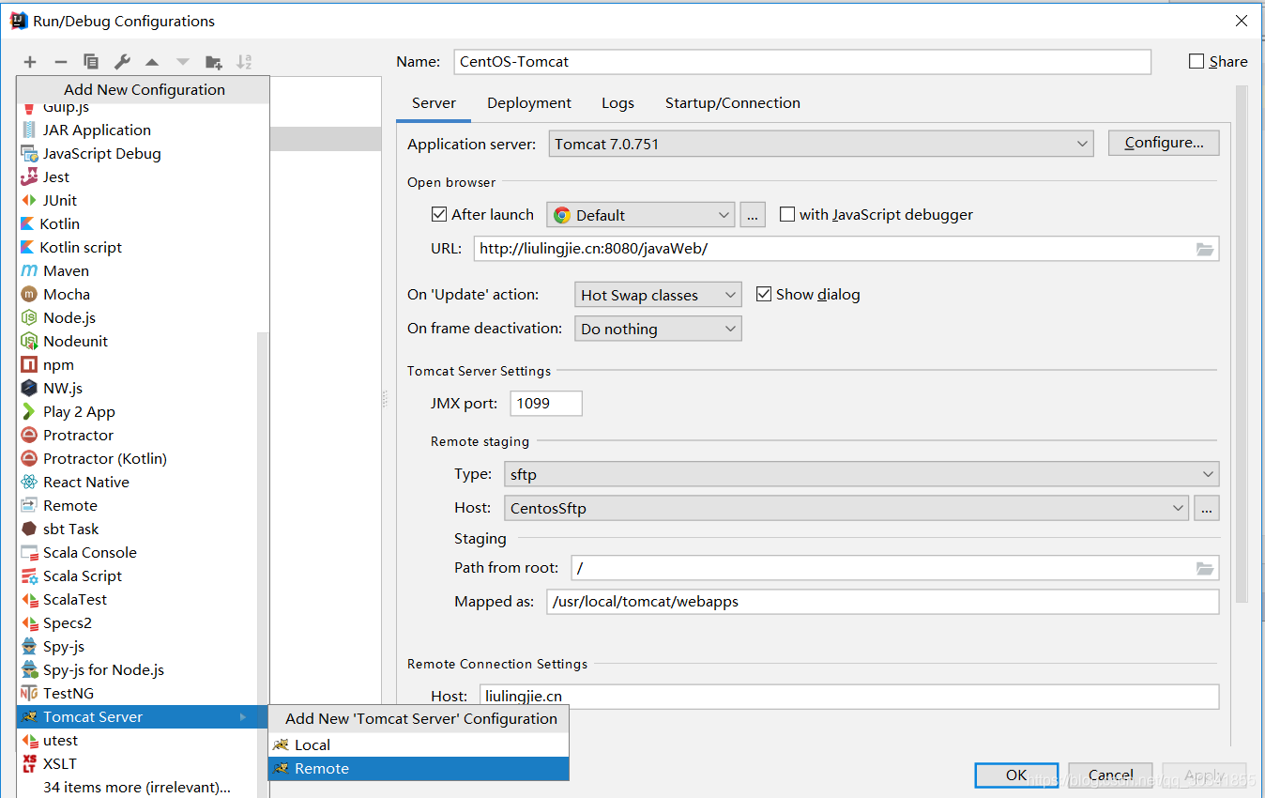This screenshot has width=1265, height=798.
Task: Click the Add New Configuration plus icon
Action: pos(30,62)
